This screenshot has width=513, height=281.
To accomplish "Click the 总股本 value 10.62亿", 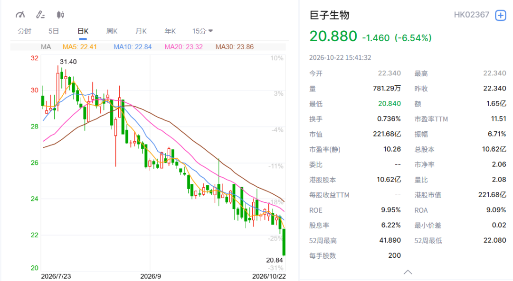I will [494, 149].
